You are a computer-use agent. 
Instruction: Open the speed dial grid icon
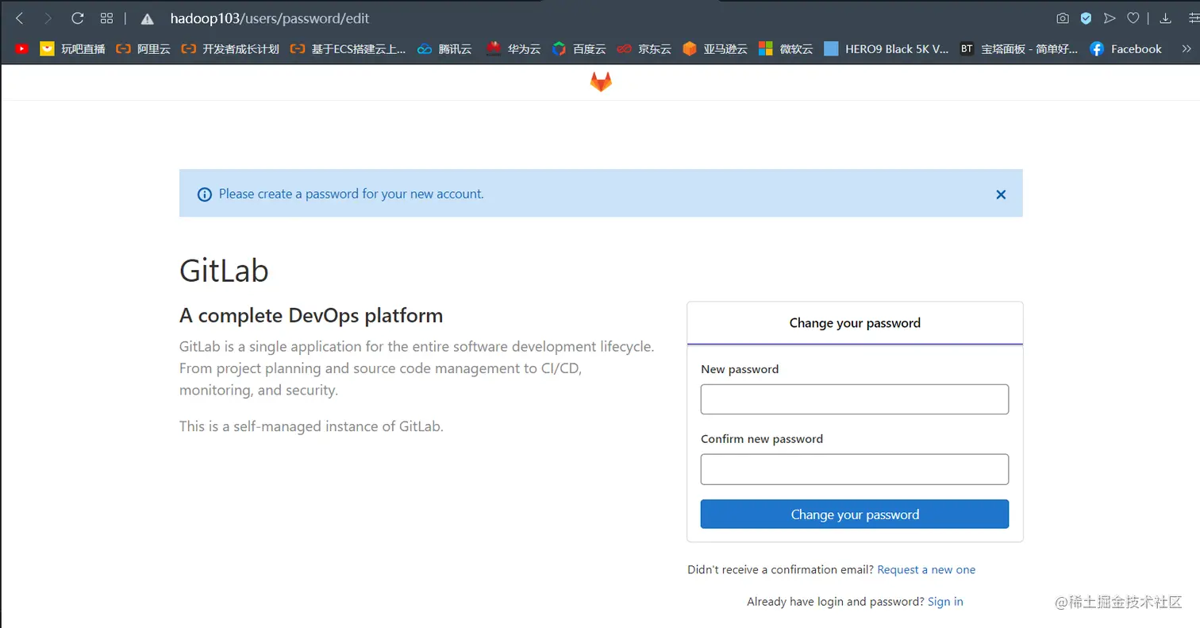click(x=106, y=18)
